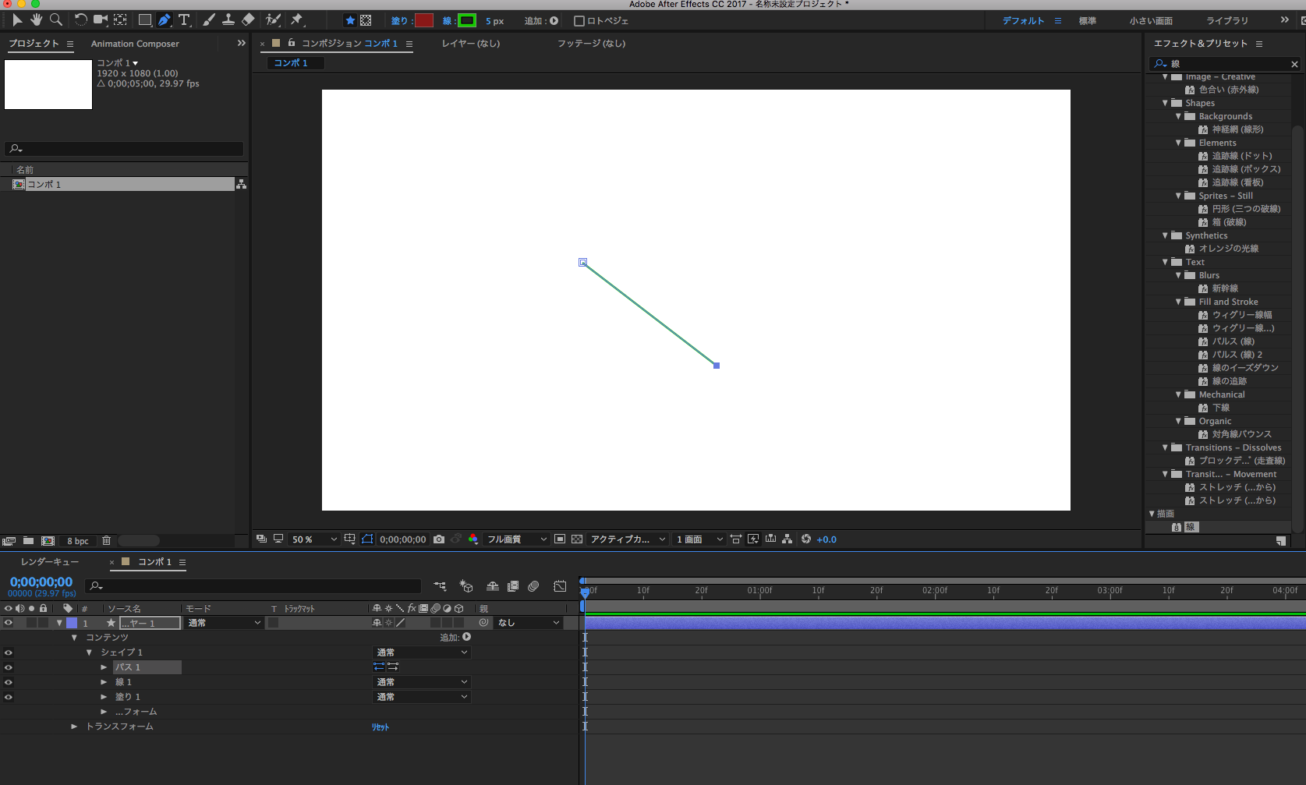Viewport: 1306px width, 785px height.
Task: Click the timeline layer search field
Action: [x=257, y=586]
